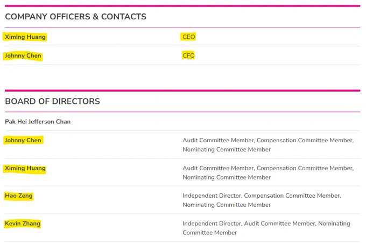Click Nominating Committee Member under board Johnny Chen
Image resolution: width=366 pixels, height=243 pixels.
click(x=227, y=150)
